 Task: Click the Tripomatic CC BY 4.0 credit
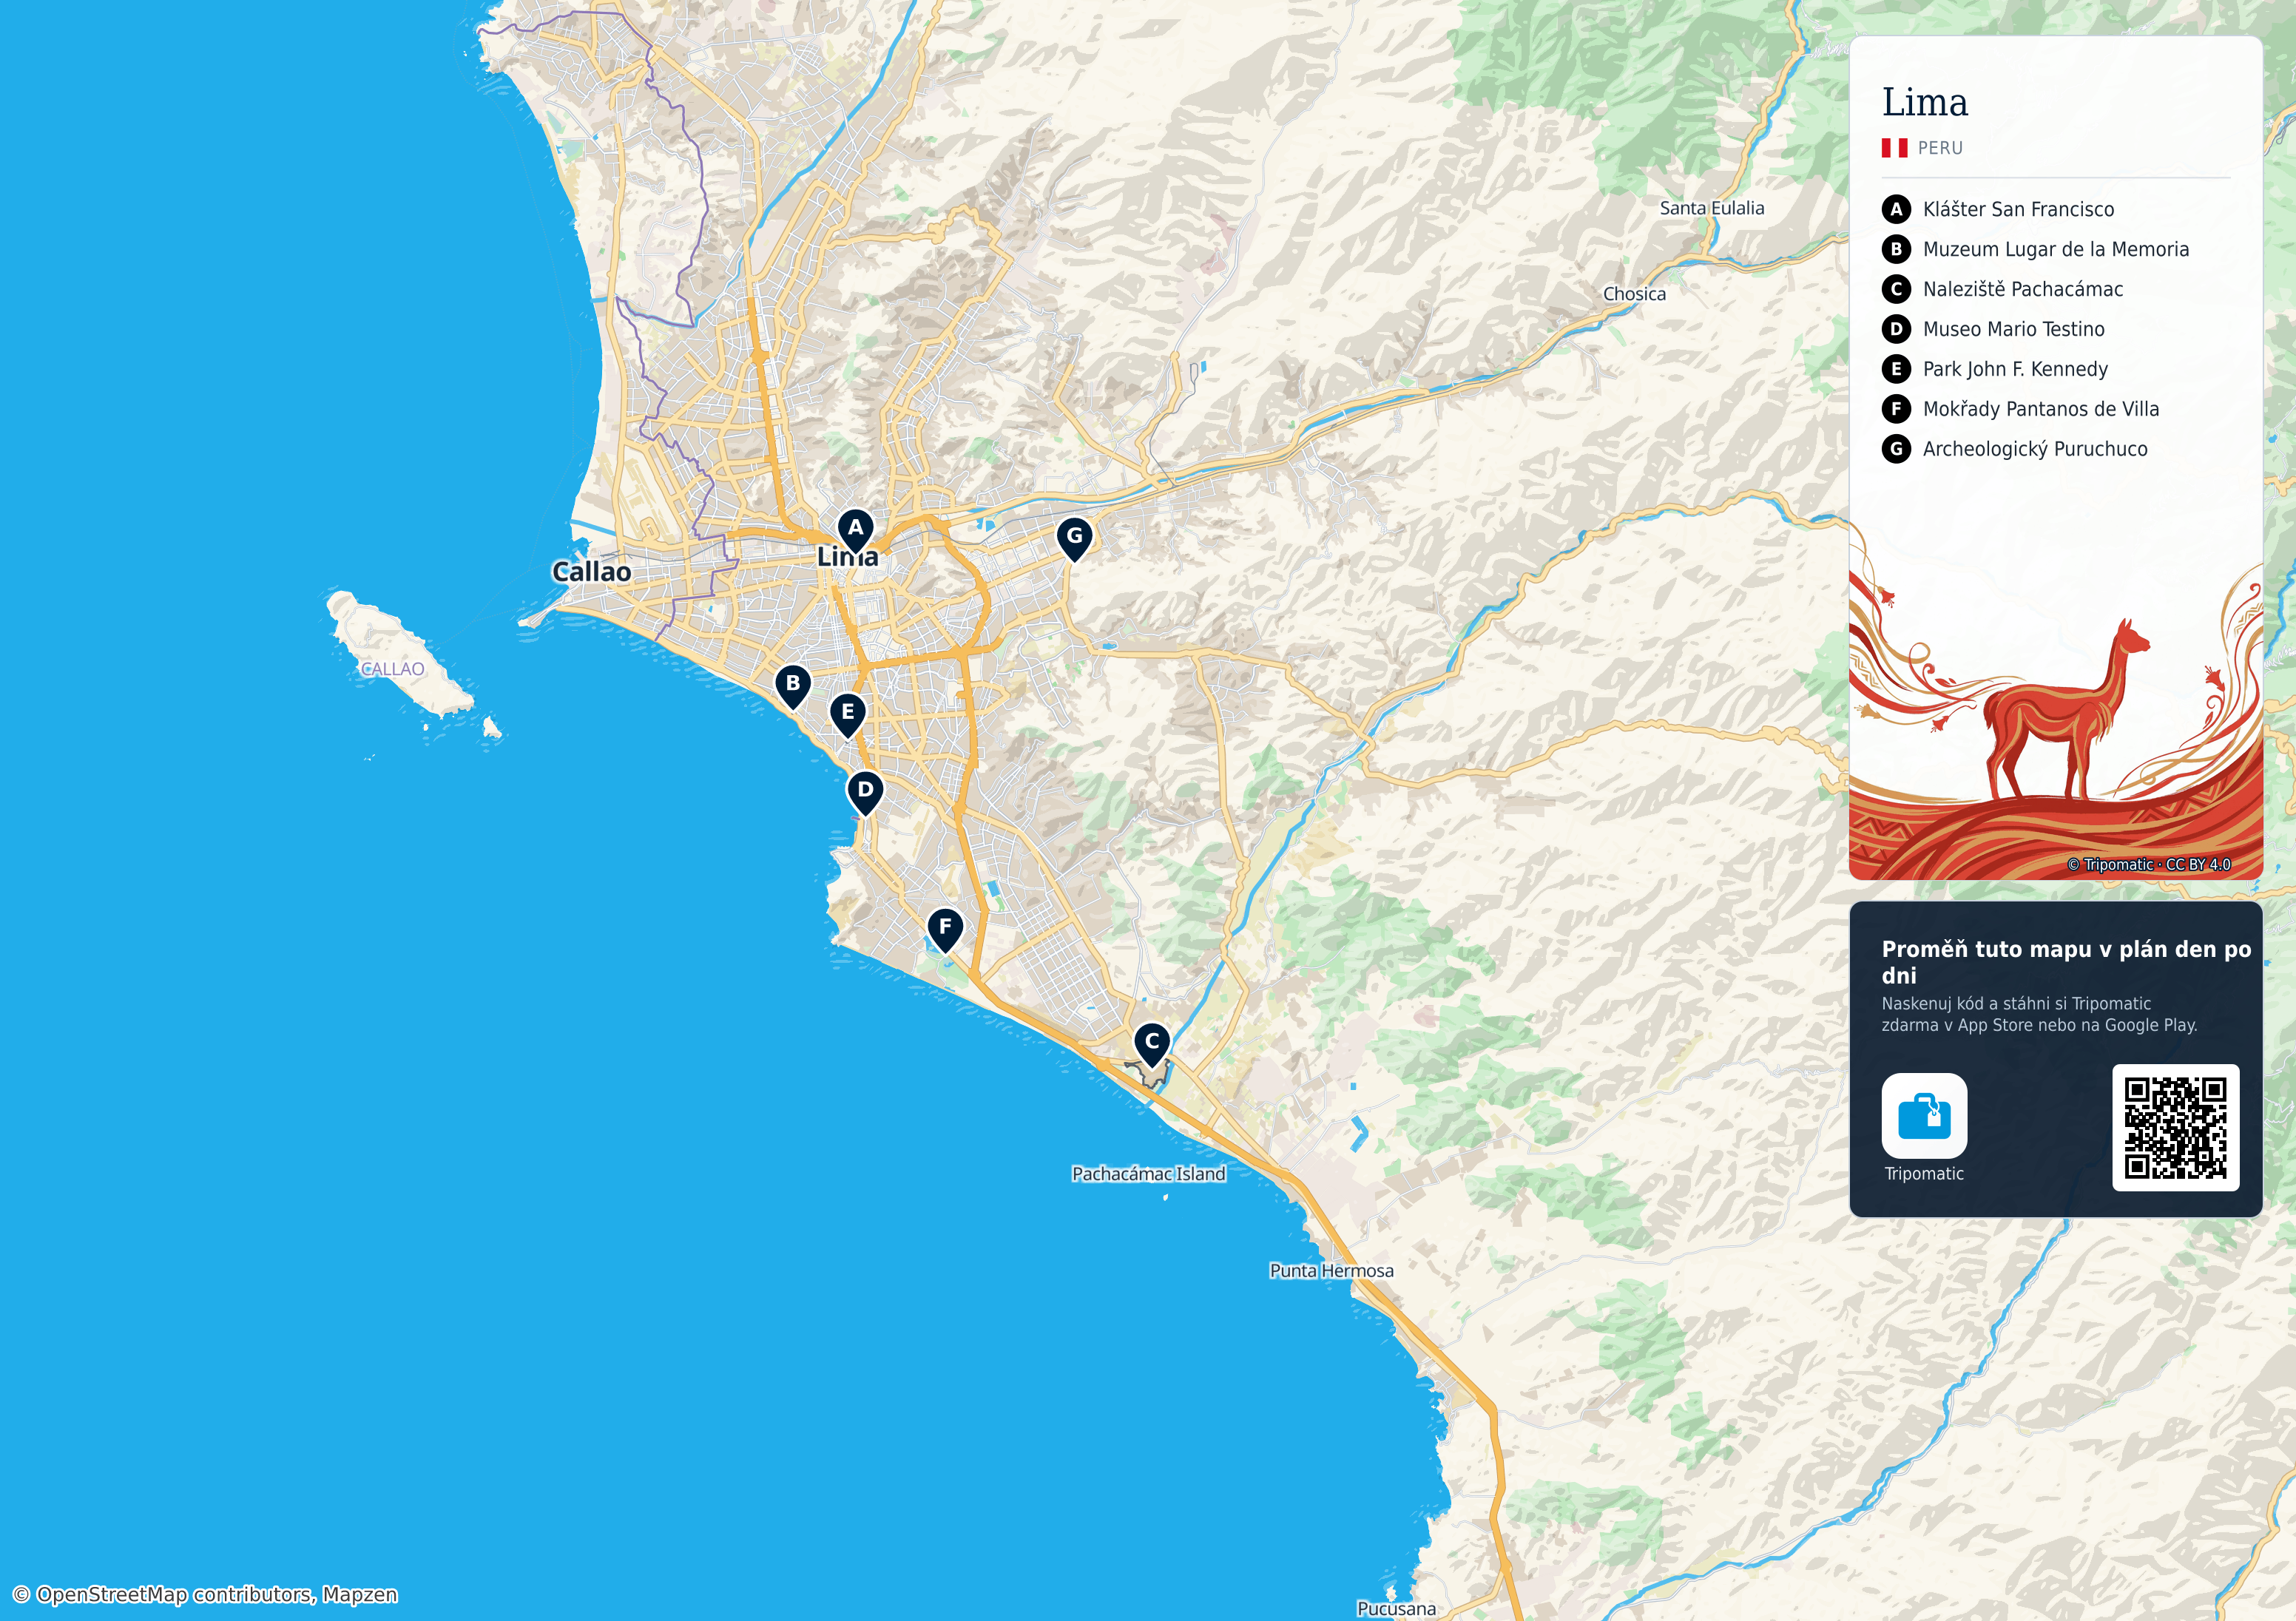2149,864
